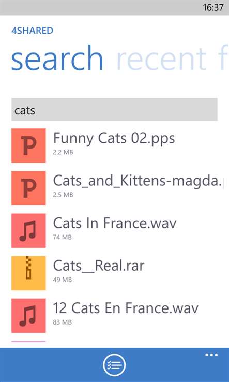This screenshot has height=382, width=229.
Task: Tap the PowerPoint icon for Funny Cats 02.pps
Action: [x=28, y=145]
